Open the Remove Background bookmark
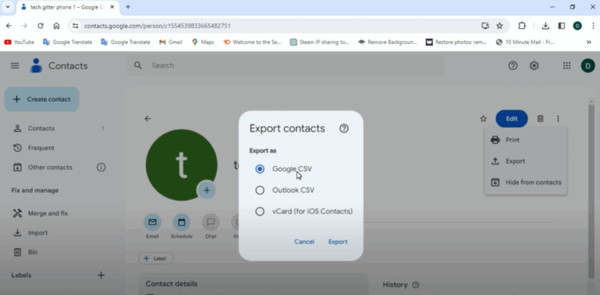Screen dimensions: 600x295 (387, 42)
